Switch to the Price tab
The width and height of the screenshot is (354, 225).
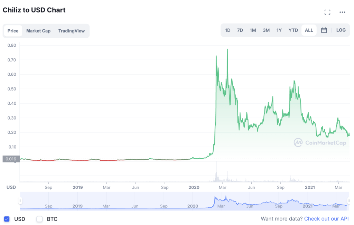point(13,31)
